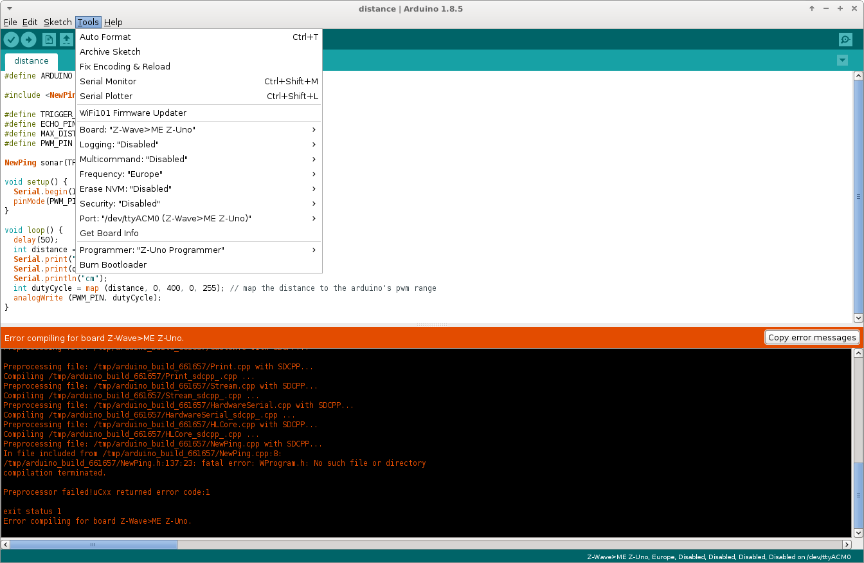
Task: Click the orange 'Error compiling for board' banner text
Action: click(x=94, y=338)
